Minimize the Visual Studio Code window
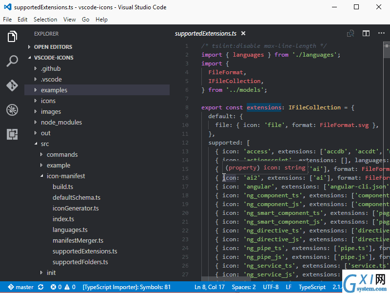 pos(334,7)
